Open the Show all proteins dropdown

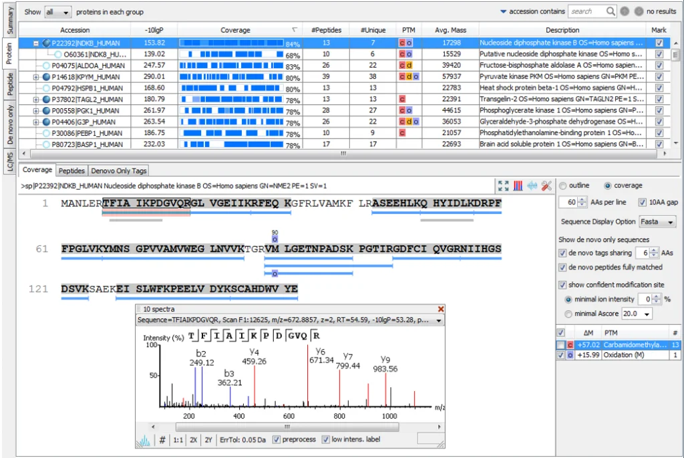(57, 12)
